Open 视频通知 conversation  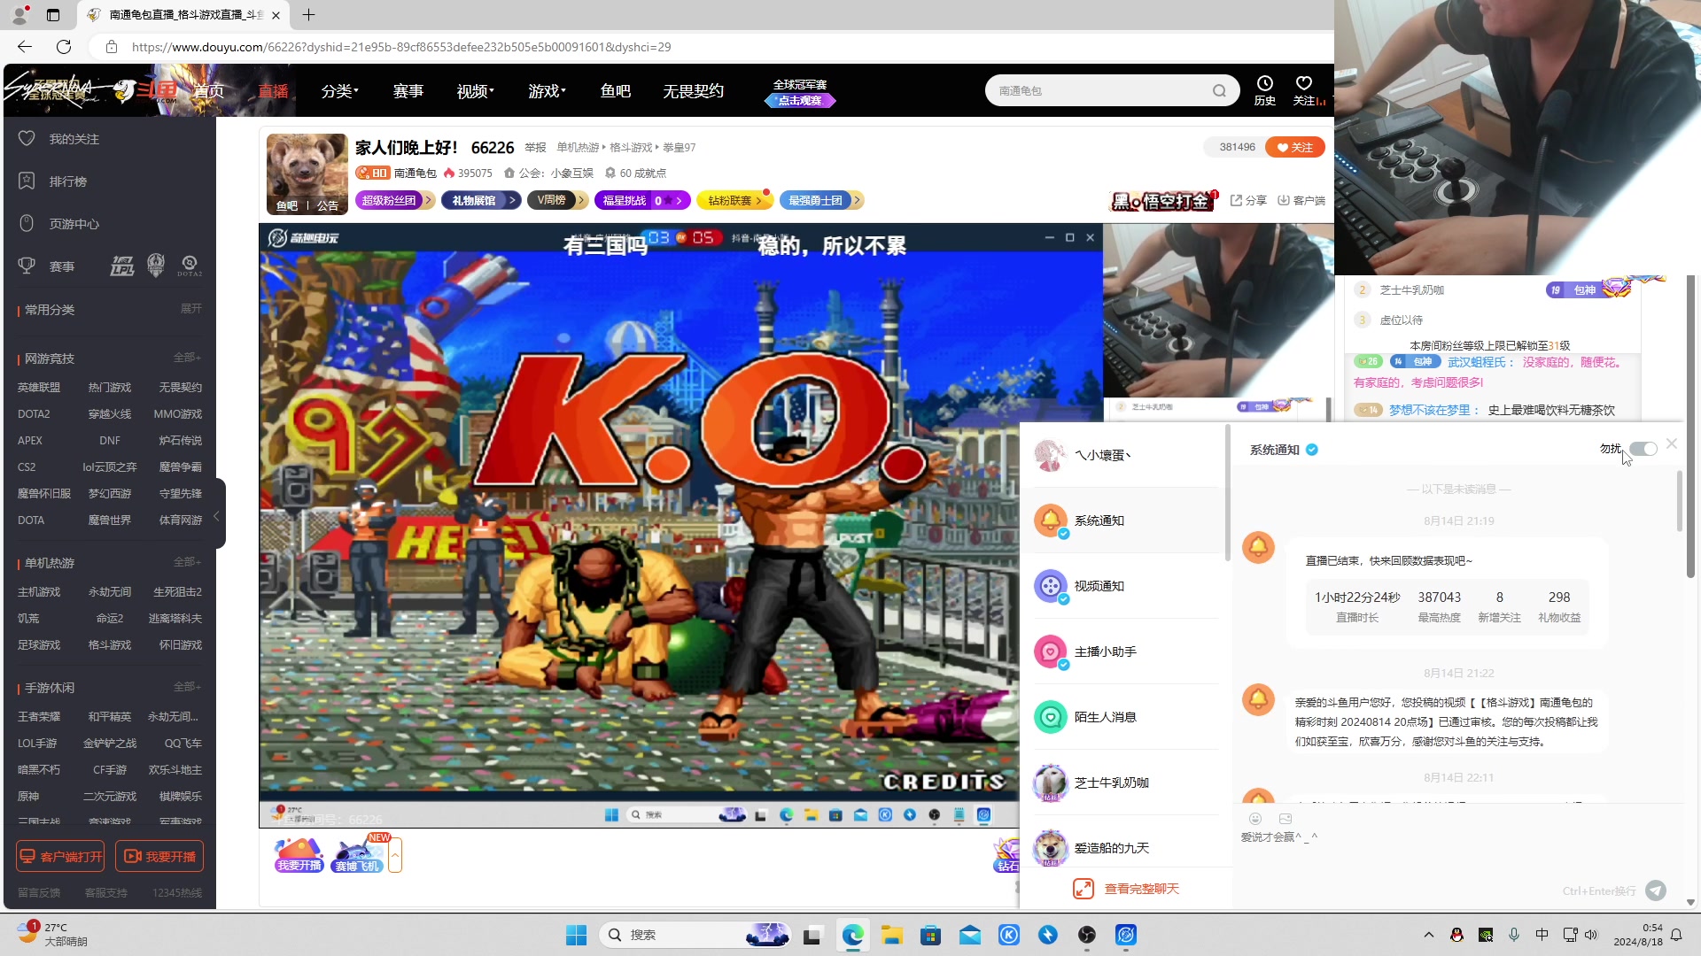(1125, 586)
